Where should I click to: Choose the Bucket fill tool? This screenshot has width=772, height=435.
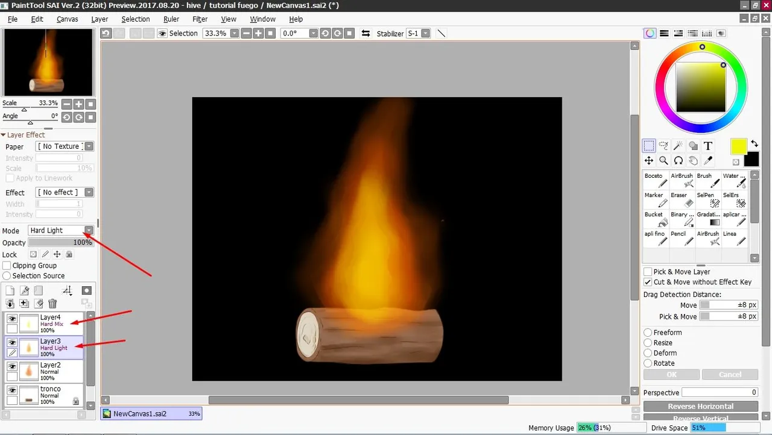point(656,219)
